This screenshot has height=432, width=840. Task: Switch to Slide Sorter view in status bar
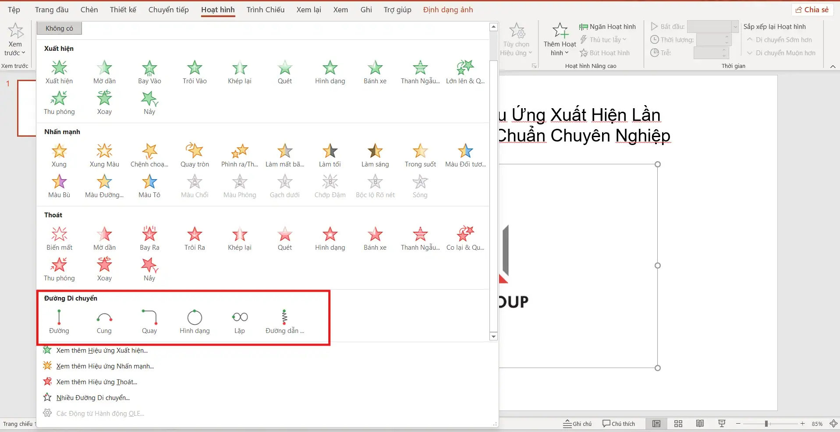click(678, 424)
